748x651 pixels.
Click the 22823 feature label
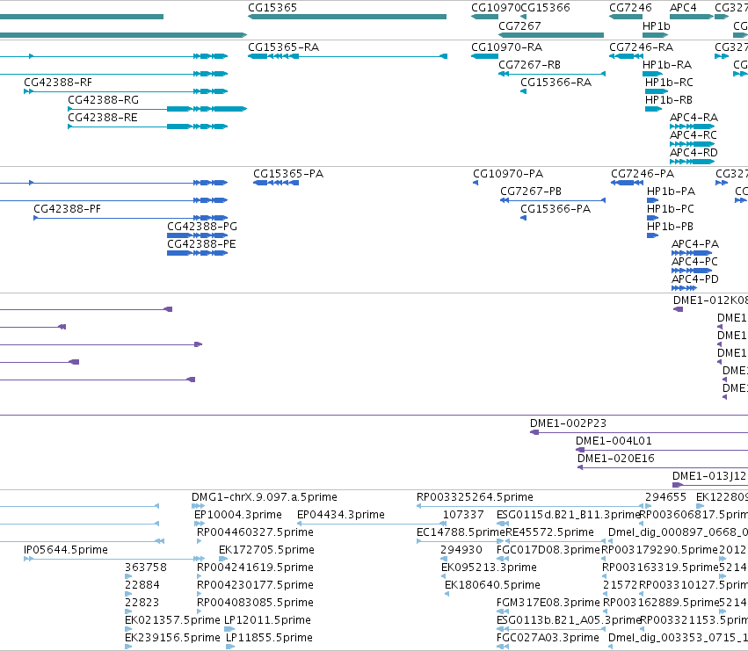click(142, 603)
